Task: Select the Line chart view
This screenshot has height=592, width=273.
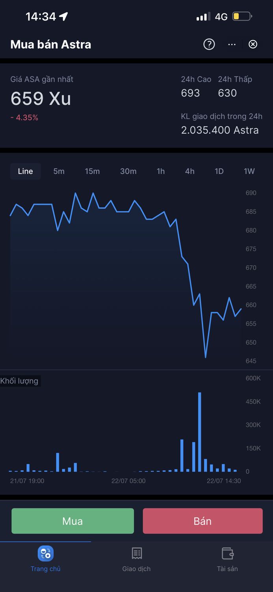Action: (26, 171)
